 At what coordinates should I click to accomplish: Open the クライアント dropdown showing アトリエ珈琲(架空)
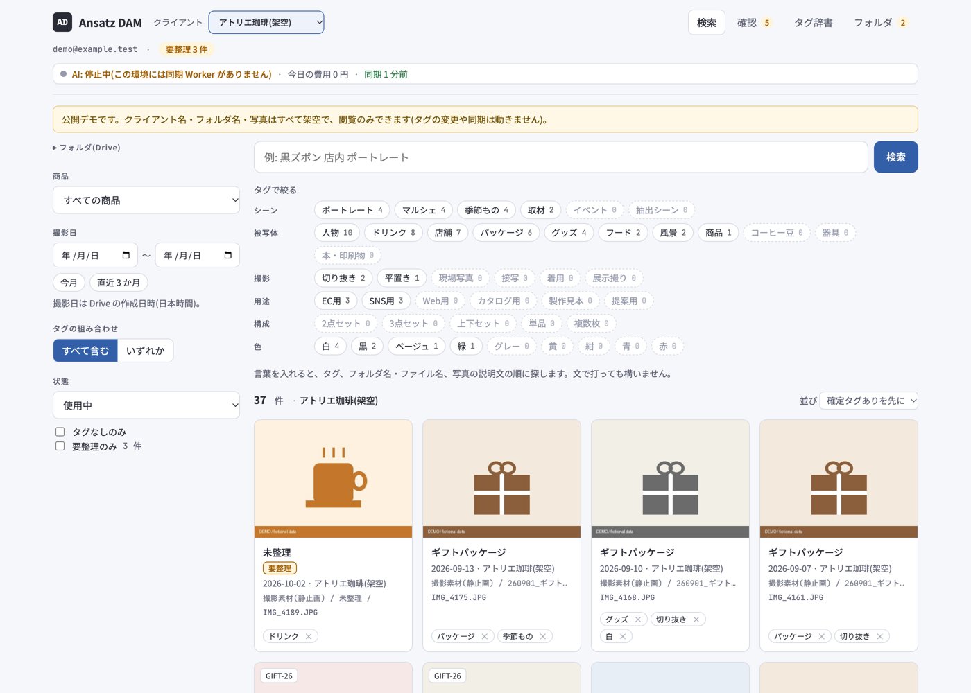[266, 22]
